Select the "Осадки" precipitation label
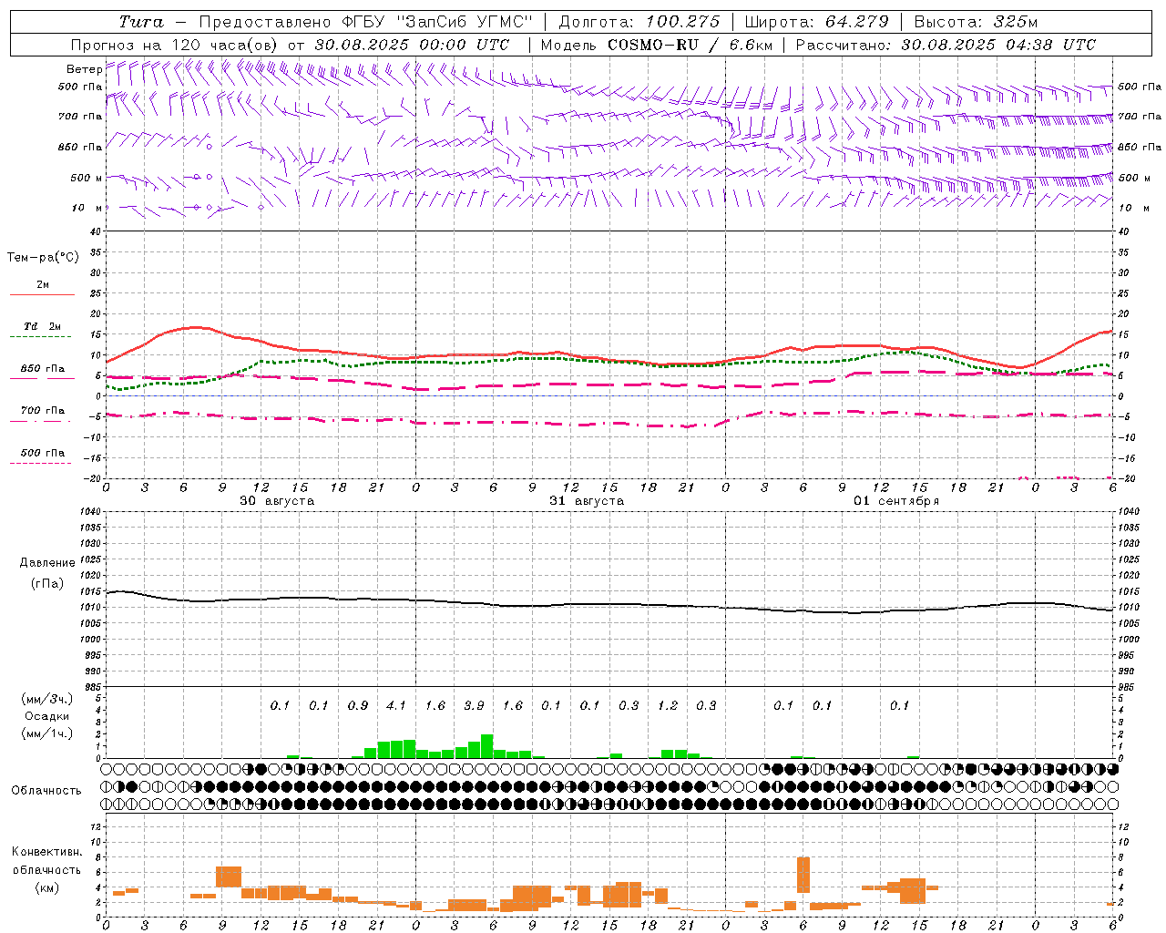 pos(46,716)
